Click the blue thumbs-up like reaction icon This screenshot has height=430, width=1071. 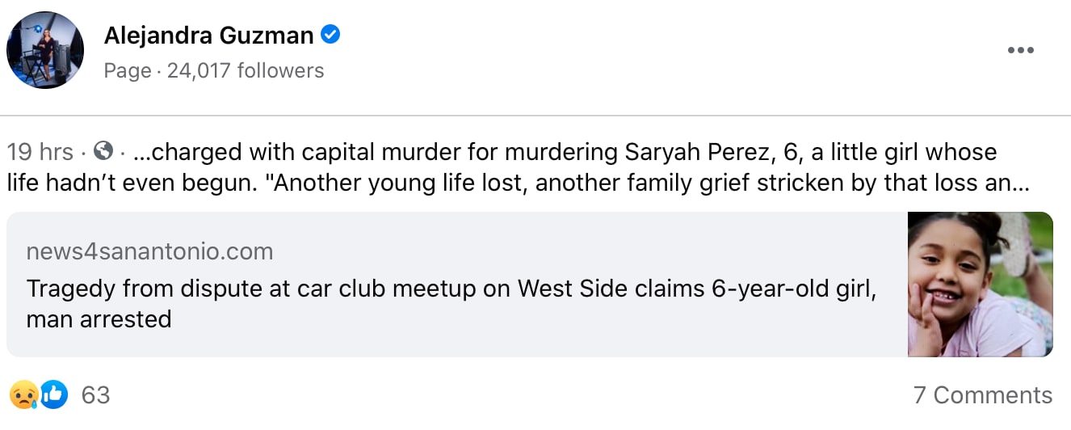pos(53,395)
